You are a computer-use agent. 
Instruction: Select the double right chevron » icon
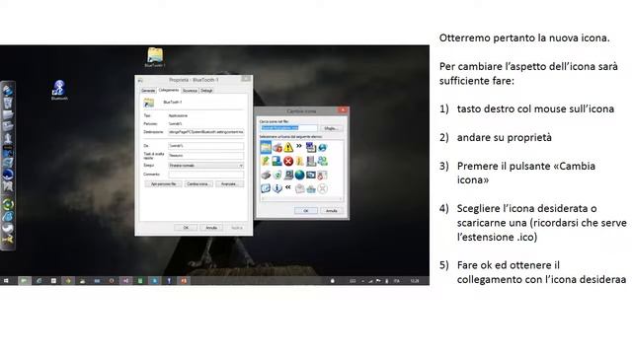point(299,146)
